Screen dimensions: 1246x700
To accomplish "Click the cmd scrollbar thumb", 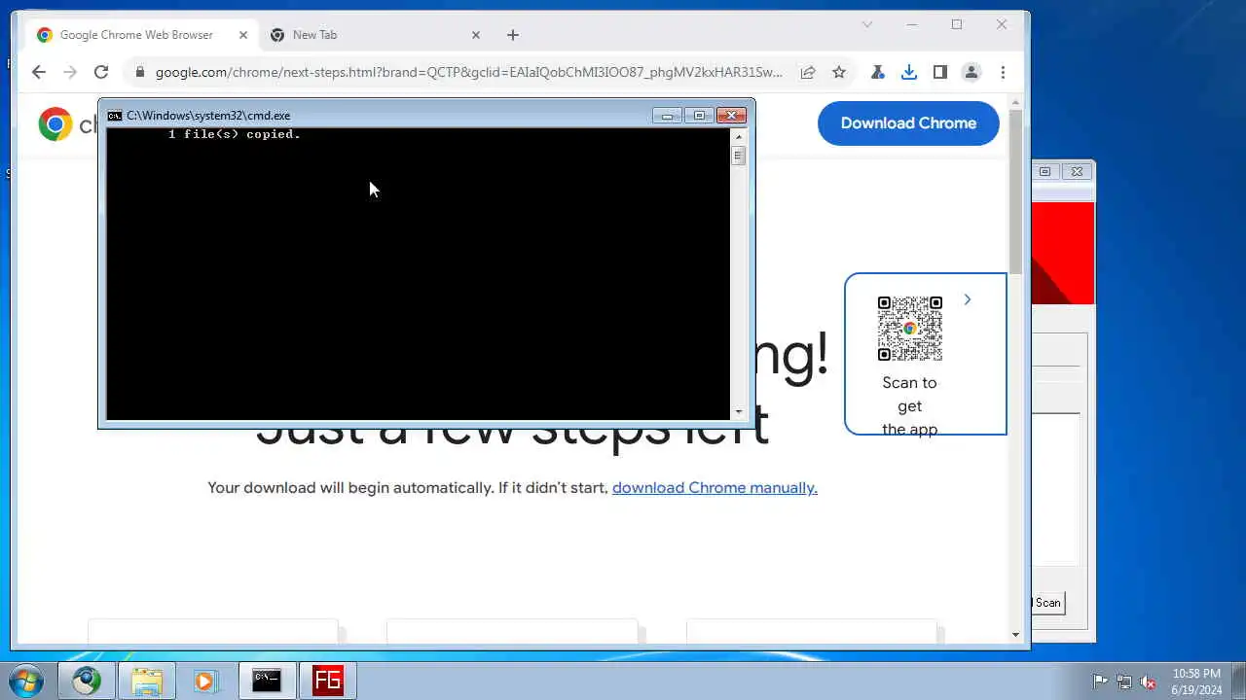I will point(738,156).
